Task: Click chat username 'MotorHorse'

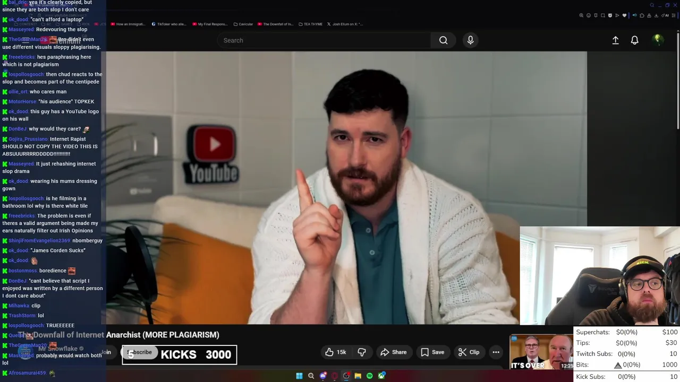Action: [x=22, y=102]
